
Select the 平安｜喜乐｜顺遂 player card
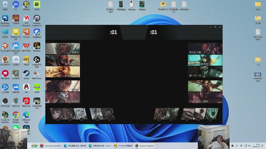(205, 97)
